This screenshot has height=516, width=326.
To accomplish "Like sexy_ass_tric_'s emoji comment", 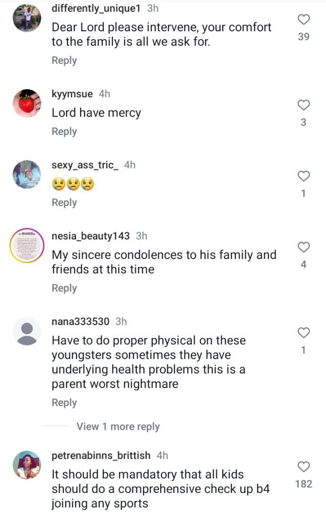I will 304,176.
